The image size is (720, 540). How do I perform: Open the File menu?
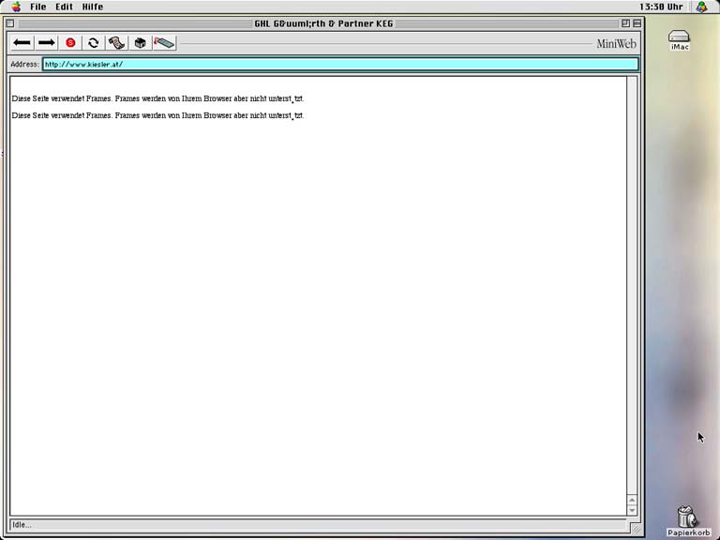point(38,7)
